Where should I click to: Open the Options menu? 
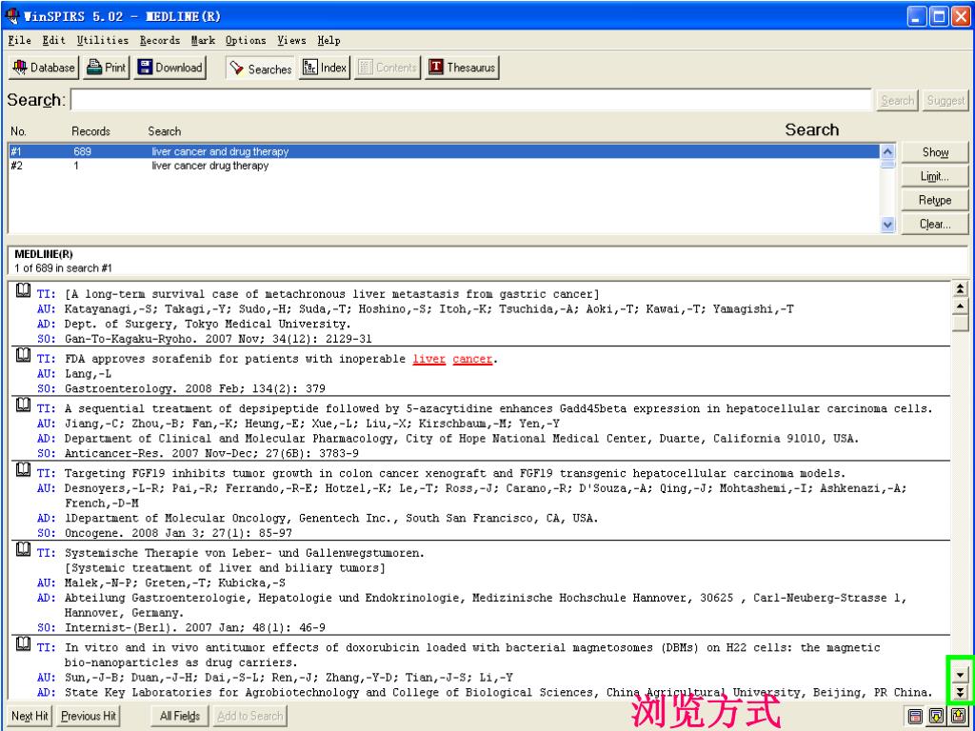tap(246, 40)
